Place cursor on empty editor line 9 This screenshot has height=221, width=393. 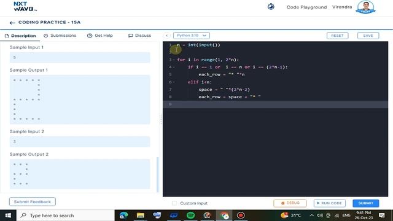click(275, 104)
